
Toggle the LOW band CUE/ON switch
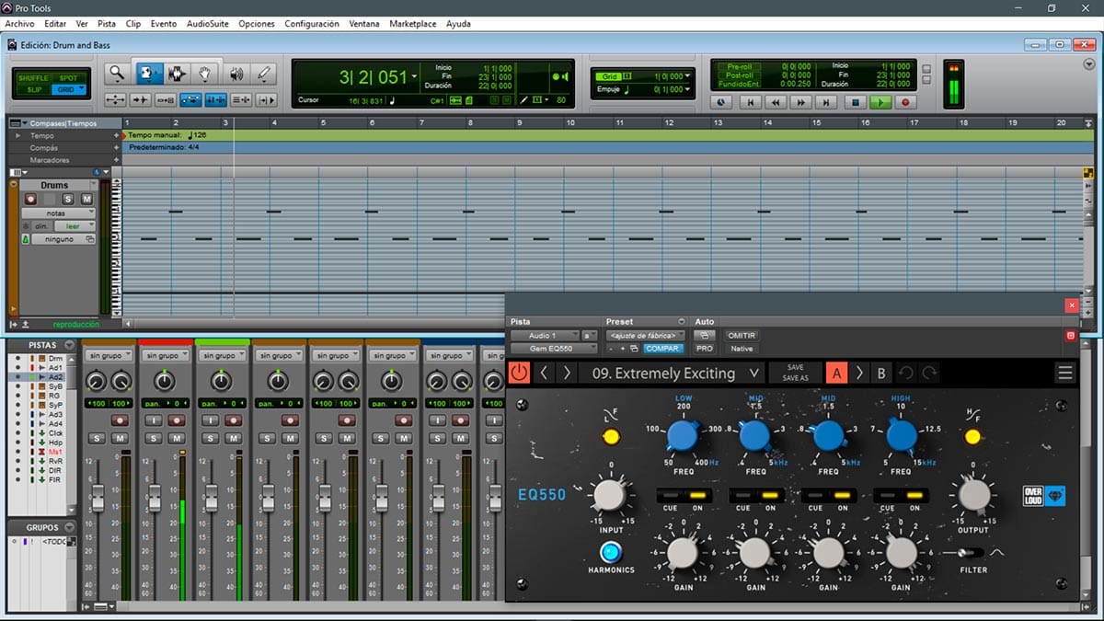(683, 496)
